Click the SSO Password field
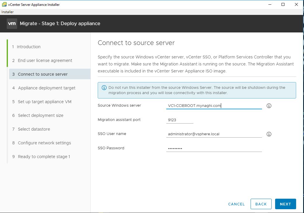This screenshot has width=304, height=213. 214,148
